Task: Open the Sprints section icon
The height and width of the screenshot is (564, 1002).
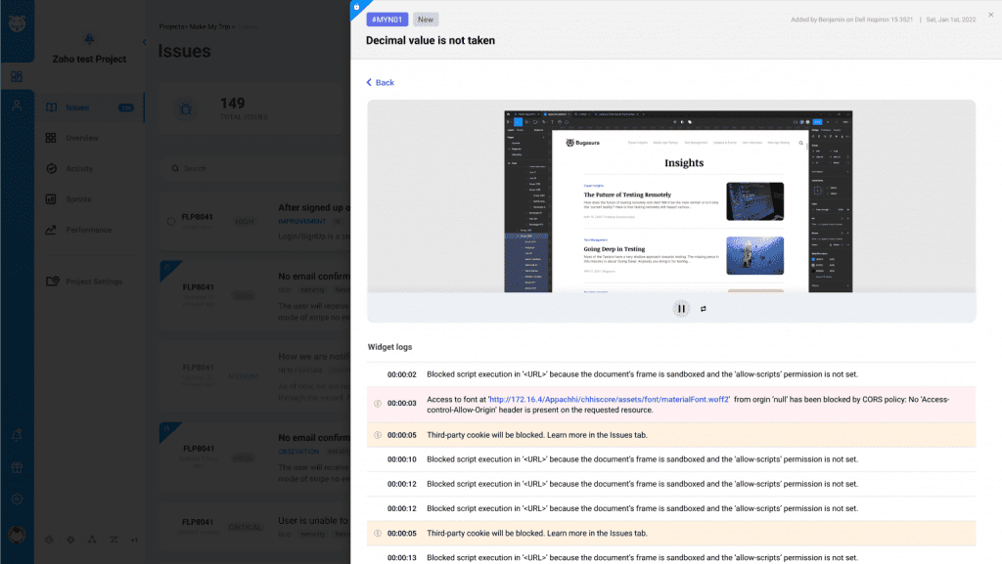Action: pos(51,199)
